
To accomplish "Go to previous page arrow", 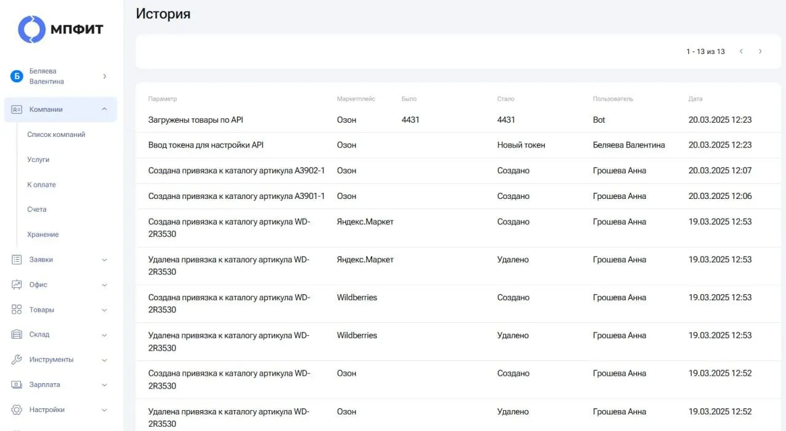I will click(x=741, y=52).
